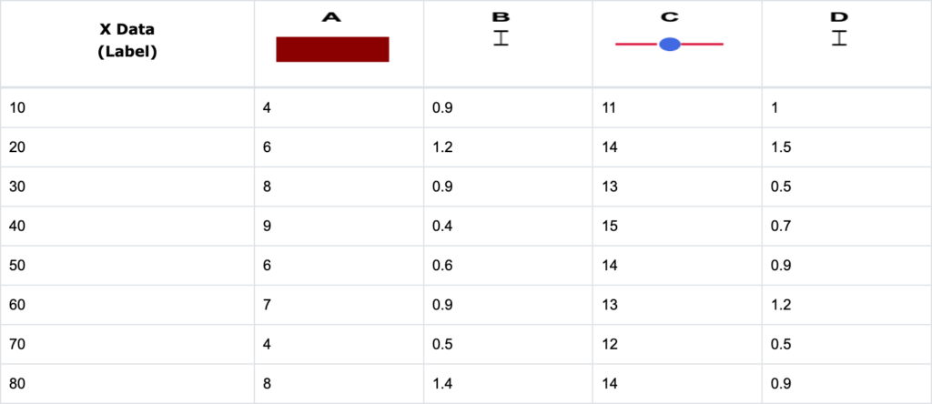Viewport: 932px width, 404px height.
Task: Click the column C cell containing 15
Action: [610, 227]
